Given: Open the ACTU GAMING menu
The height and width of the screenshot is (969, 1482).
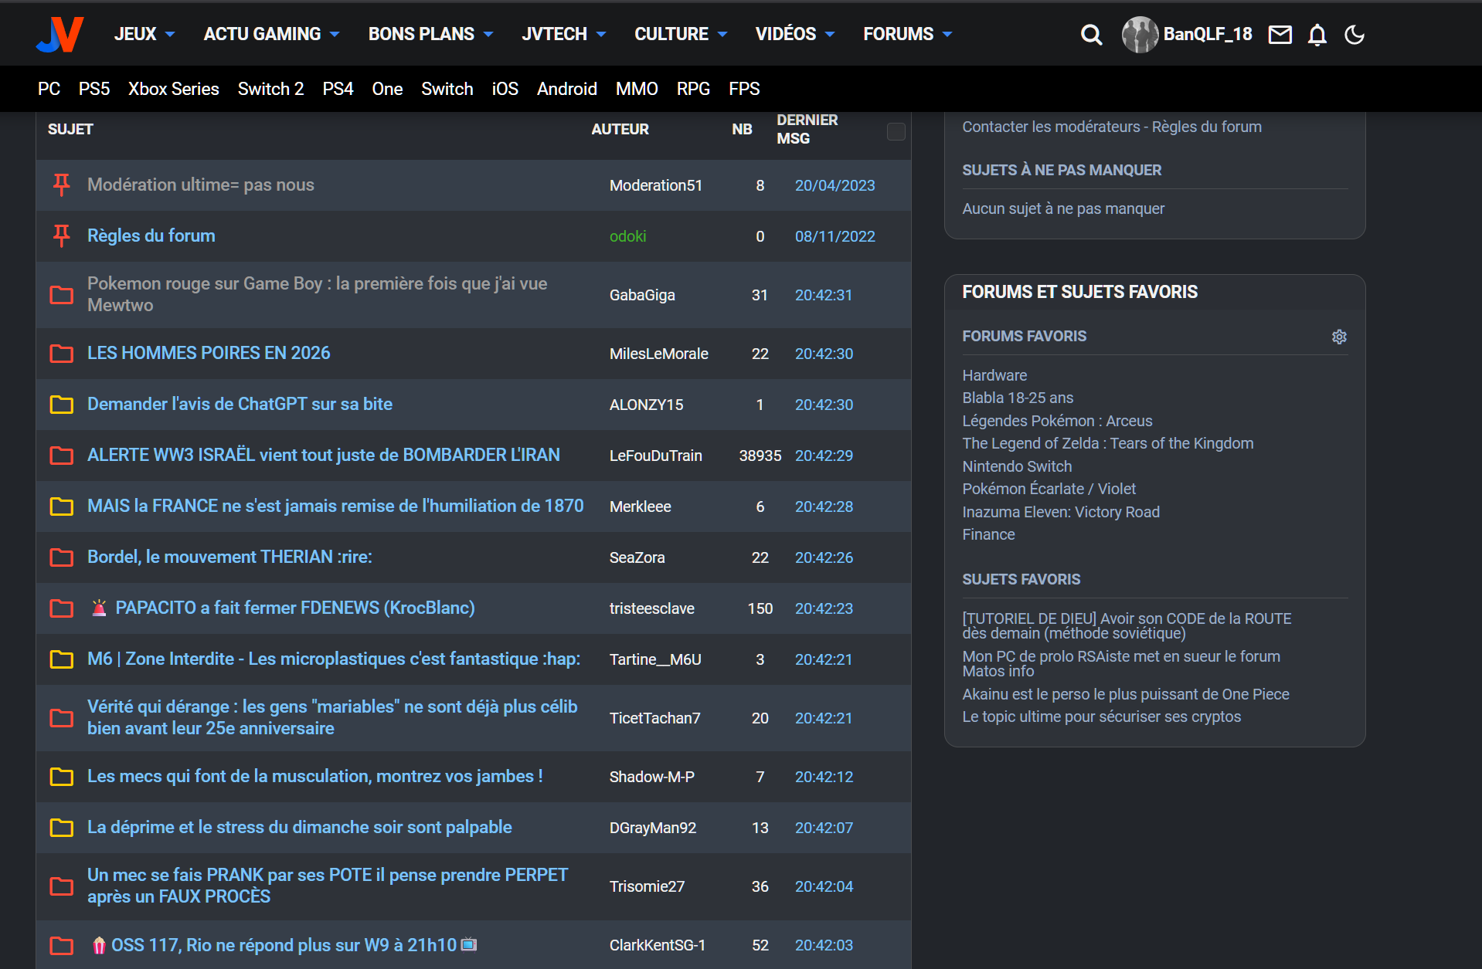Looking at the screenshot, I should 271,34.
